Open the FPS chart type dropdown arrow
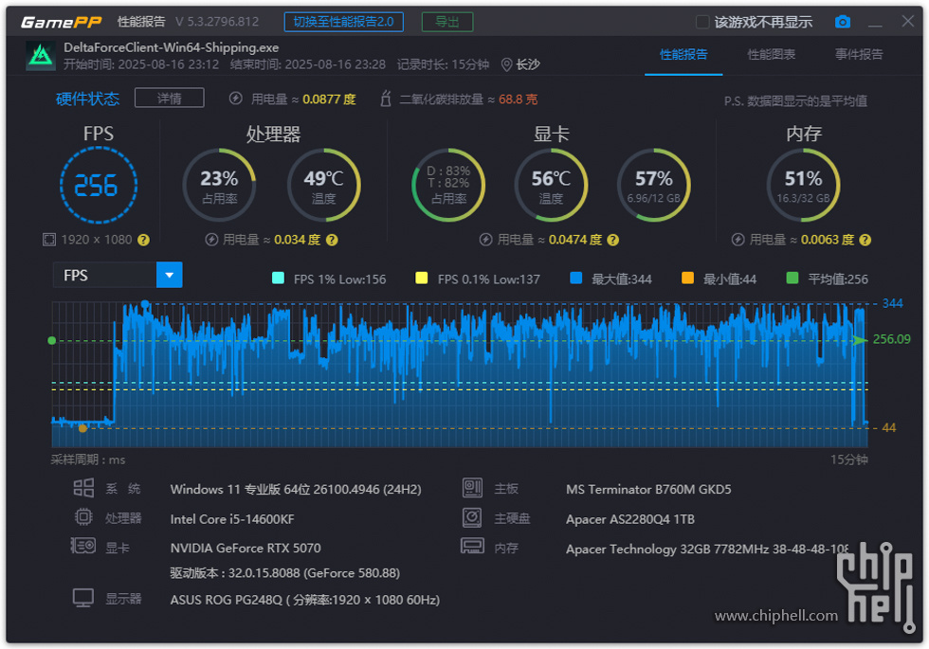 [x=170, y=275]
